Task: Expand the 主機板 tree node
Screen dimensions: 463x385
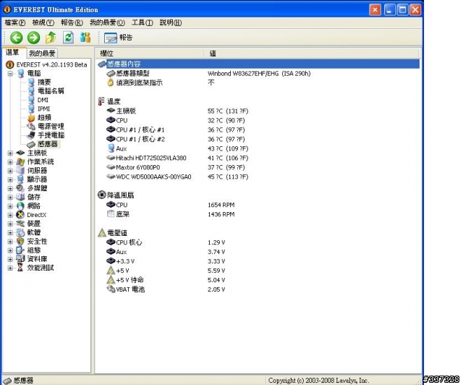Action: point(10,153)
